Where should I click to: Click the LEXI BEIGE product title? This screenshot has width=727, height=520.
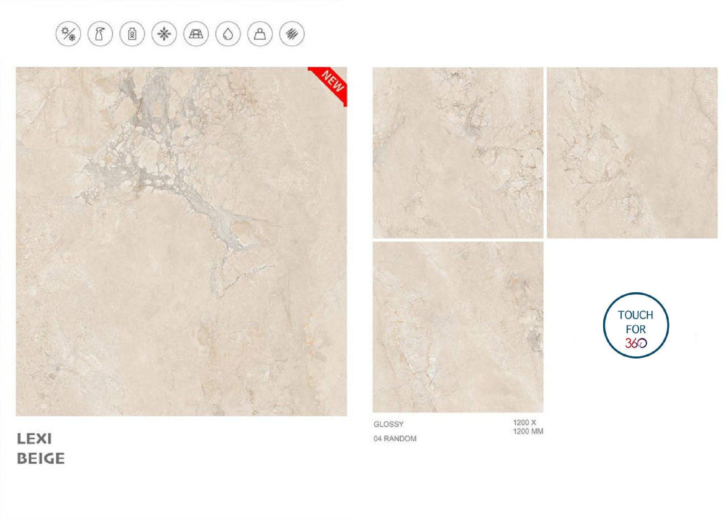click(x=41, y=449)
